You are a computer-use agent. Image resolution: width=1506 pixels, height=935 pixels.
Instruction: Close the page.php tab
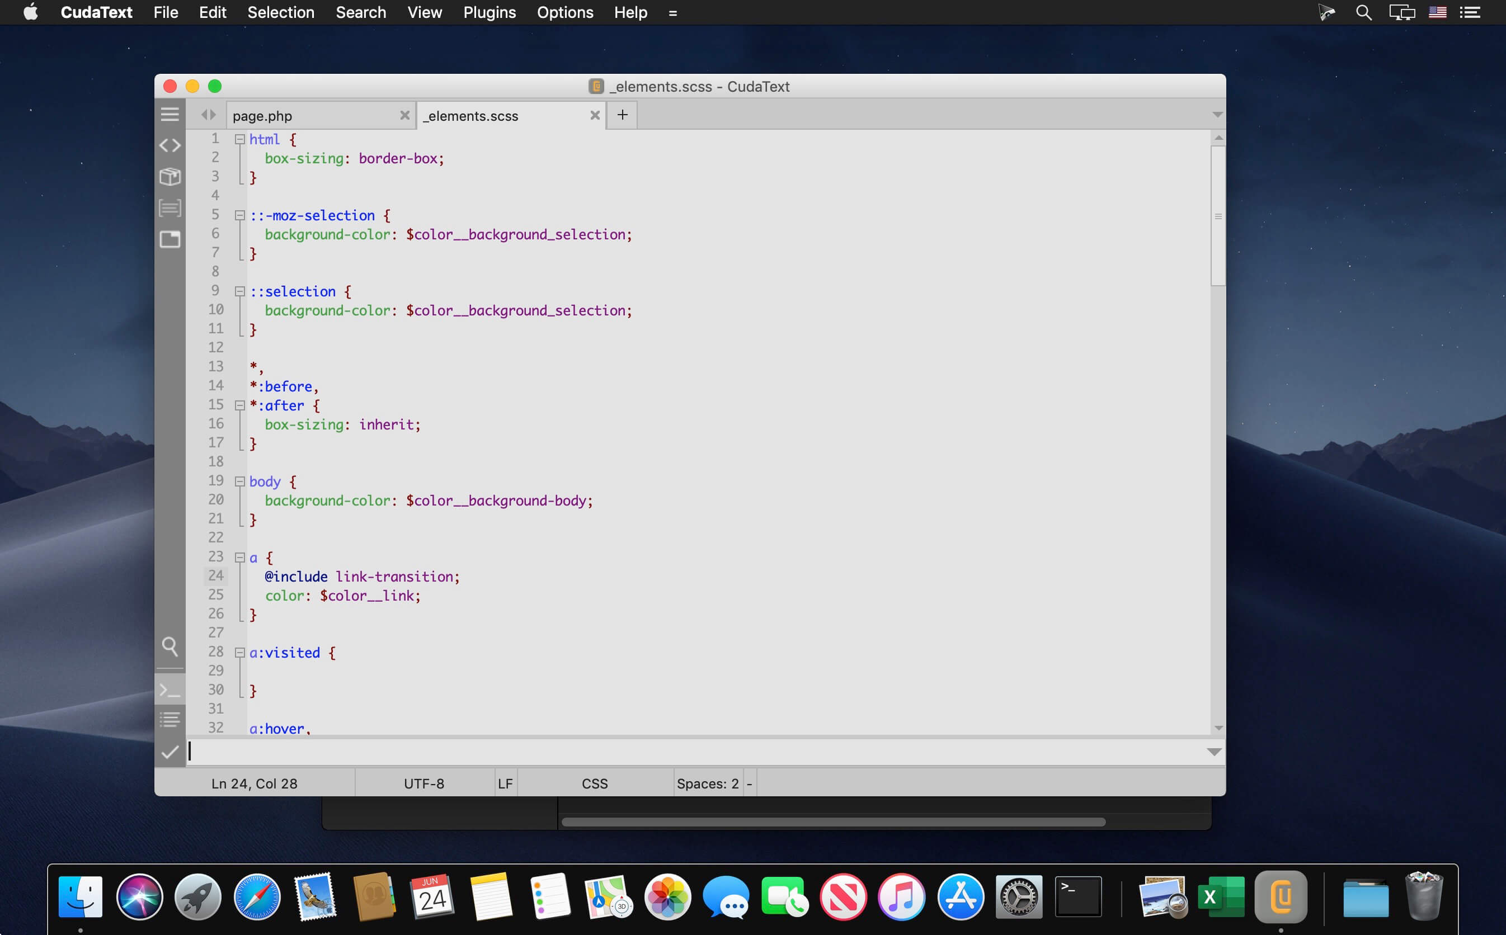(404, 115)
